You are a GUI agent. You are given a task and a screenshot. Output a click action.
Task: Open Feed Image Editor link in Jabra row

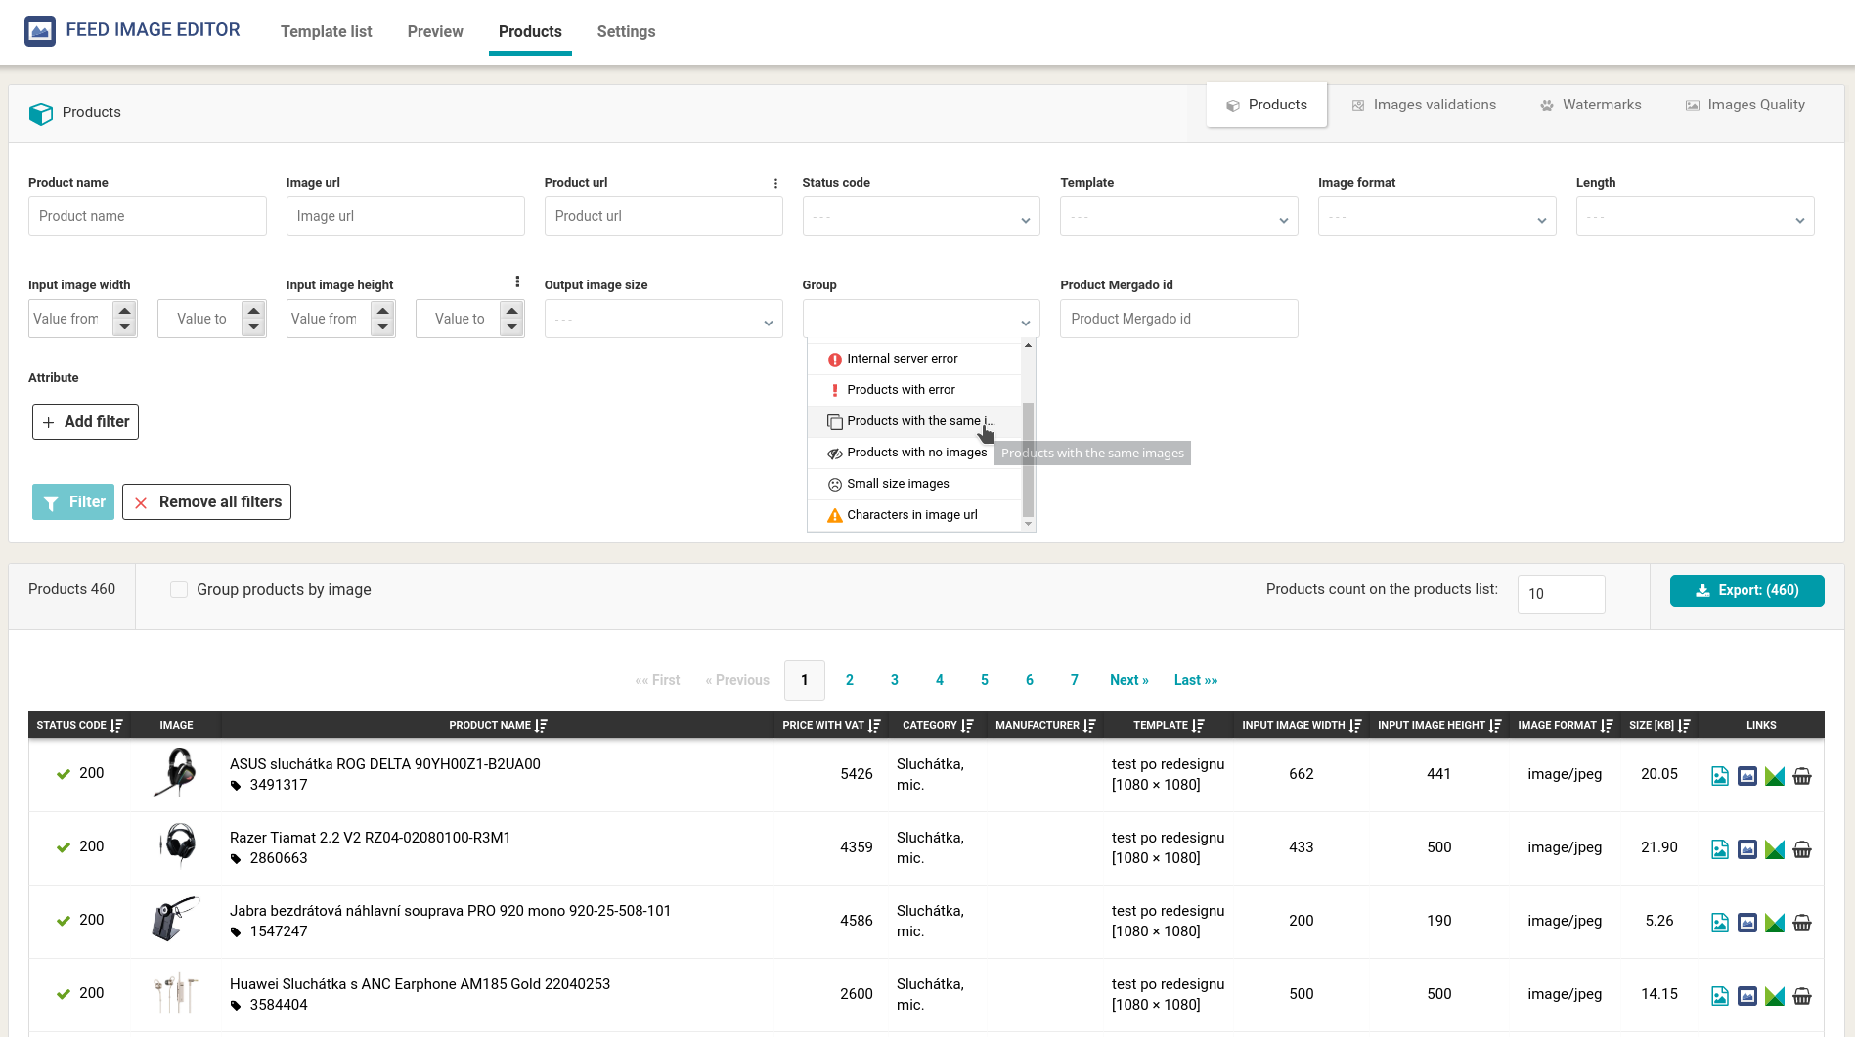1747,923
